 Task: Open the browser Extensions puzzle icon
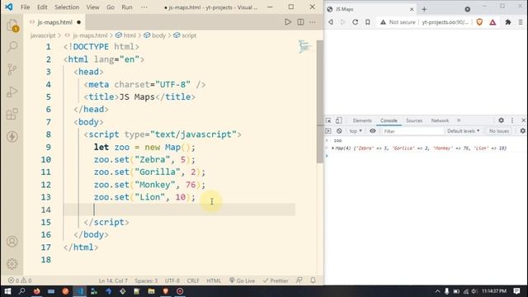(508, 22)
